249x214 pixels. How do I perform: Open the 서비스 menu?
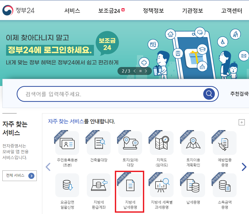click(x=72, y=11)
